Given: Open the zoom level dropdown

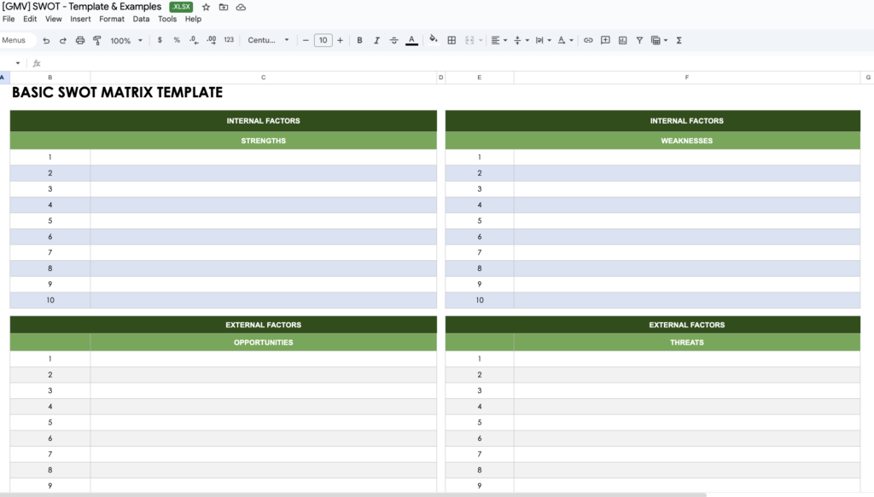Looking at the screenshot, I should pos(124,39).
